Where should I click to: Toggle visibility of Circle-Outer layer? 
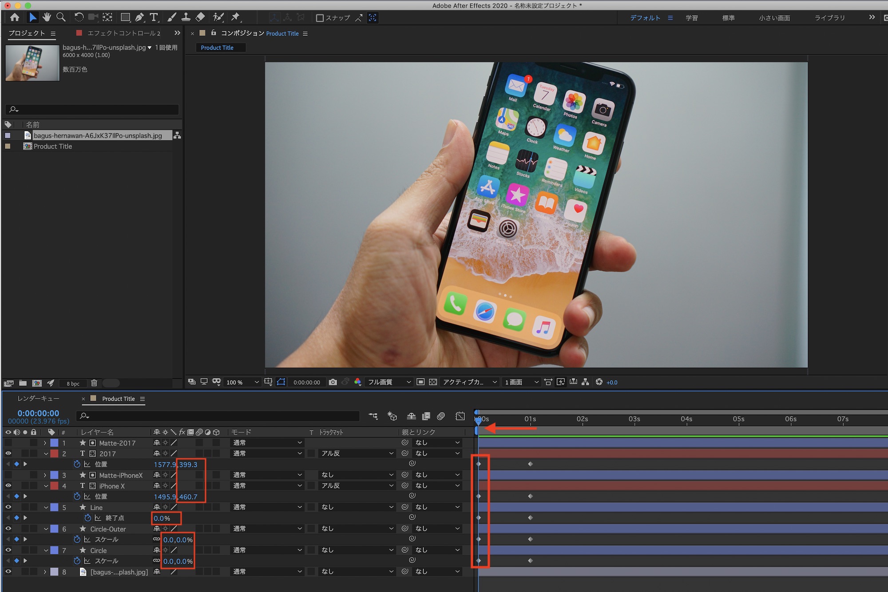pyautogui.click(x=8, y=528)
